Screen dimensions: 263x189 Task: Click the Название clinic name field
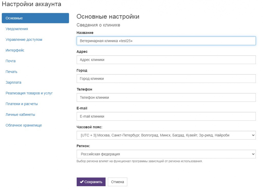[x=166, y=41]
